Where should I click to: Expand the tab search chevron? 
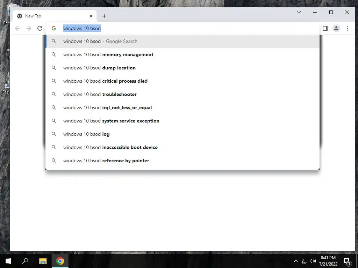pos(299,12)
